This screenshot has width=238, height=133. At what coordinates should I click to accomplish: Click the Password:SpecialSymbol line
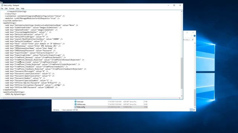tap(29, 81)
